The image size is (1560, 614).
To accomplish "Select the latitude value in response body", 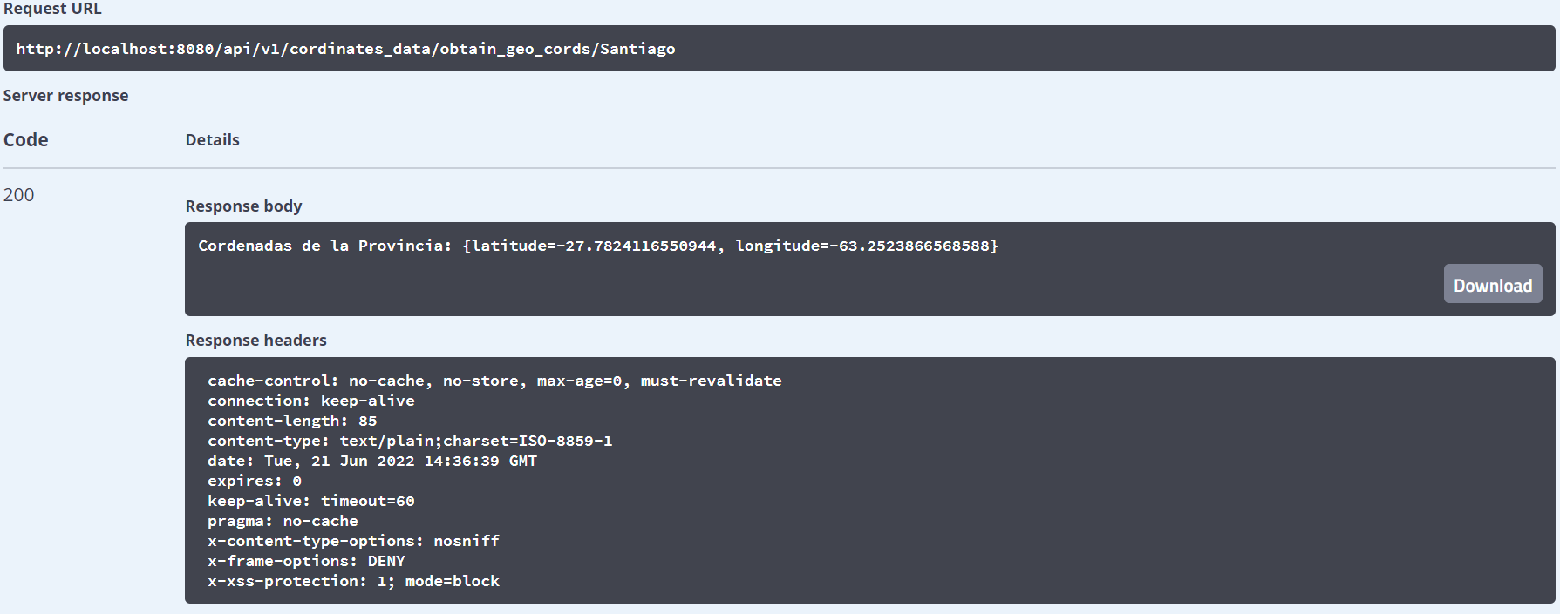I will pos(592,246).
